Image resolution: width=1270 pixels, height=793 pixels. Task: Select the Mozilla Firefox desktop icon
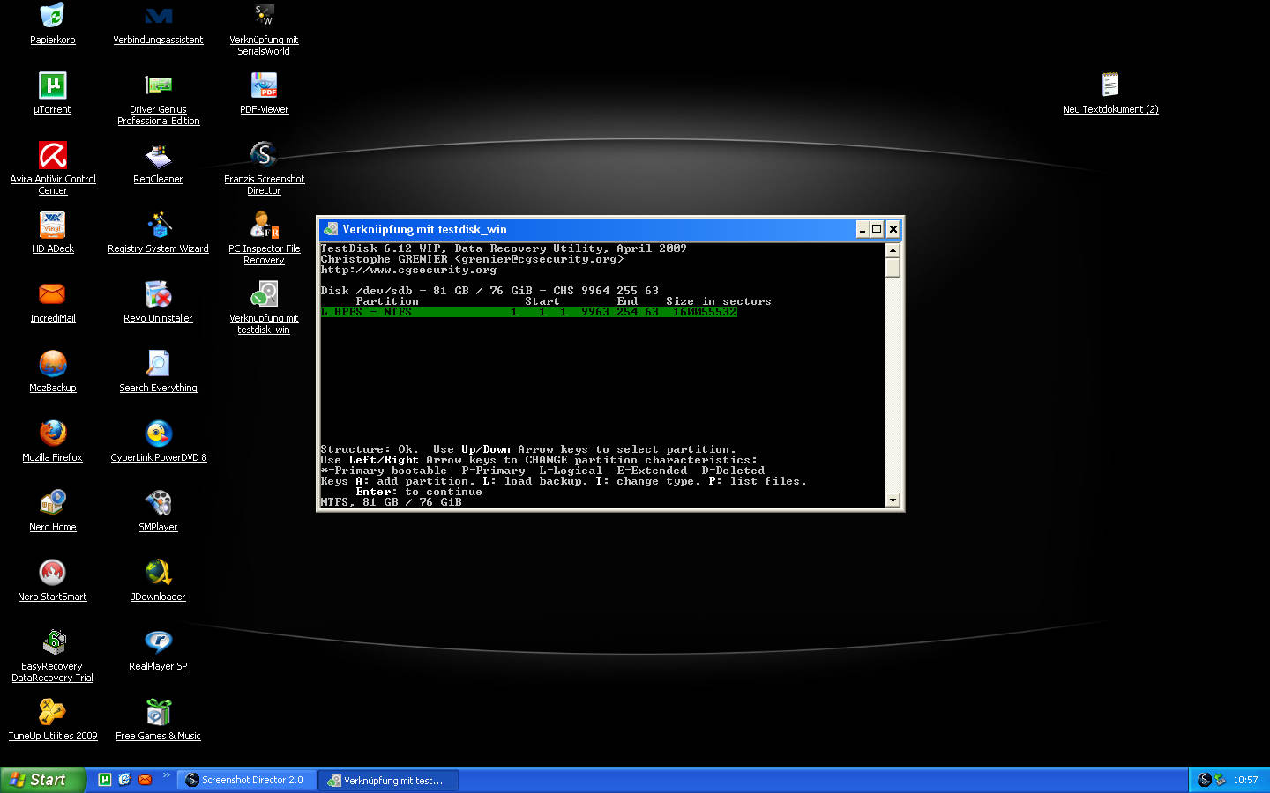tap(52, 434)
